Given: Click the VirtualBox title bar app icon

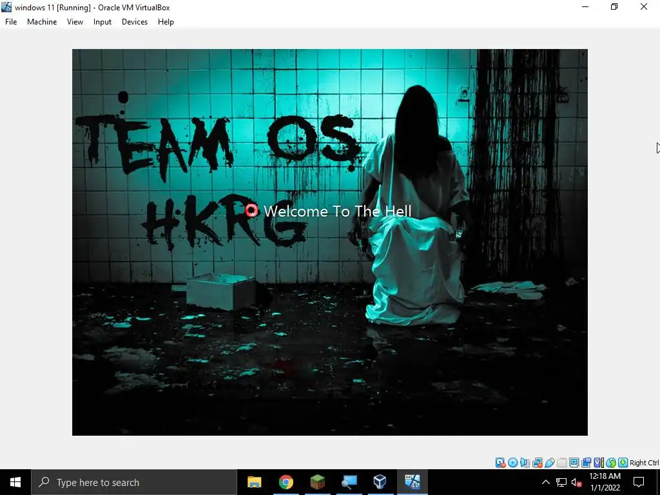Looking at the screenshot, I should 6,7.
